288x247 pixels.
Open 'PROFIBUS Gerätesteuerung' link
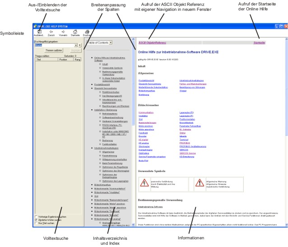pyautogui.click(x=193, y=146)
